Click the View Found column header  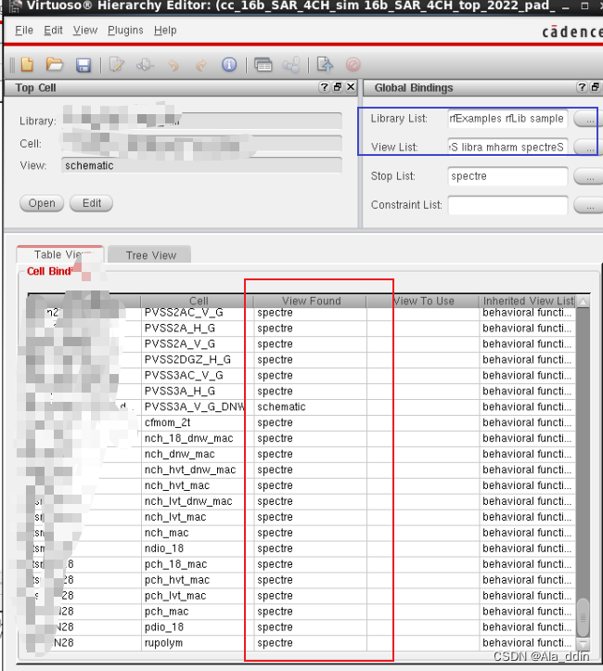[311, 301]
